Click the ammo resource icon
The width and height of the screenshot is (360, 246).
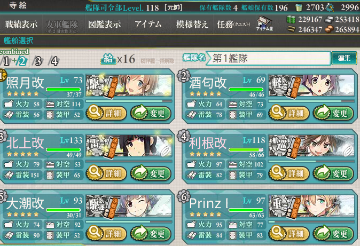point(291,29)
